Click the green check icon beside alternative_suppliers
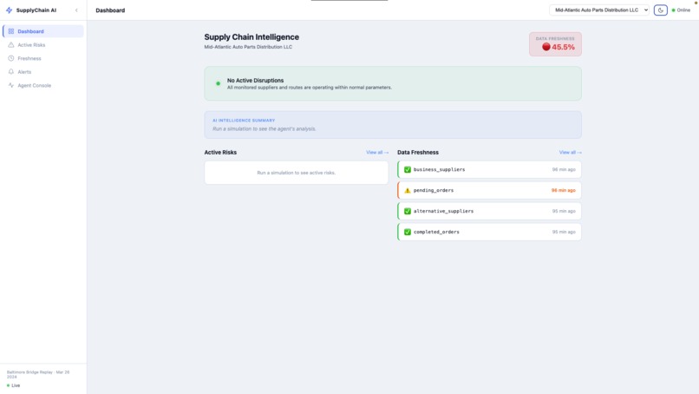 (x=408, y=211)
